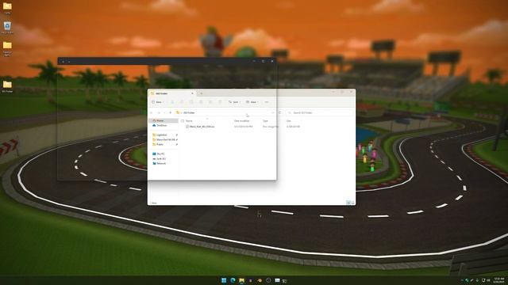Image resolution: width=508 pixels, height=285 pixels.
Task: Select the topmost desktop folder icon
Action: pos(7,8)
